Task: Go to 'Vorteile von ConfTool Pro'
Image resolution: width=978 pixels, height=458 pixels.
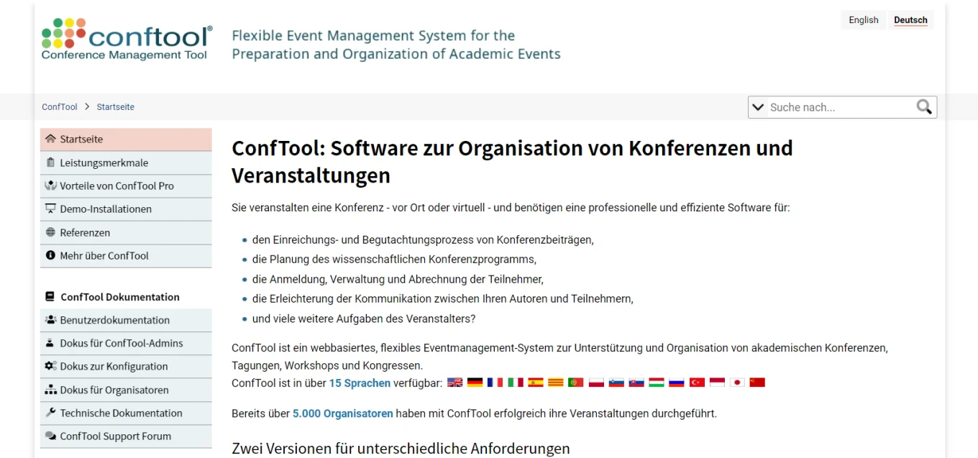Action: click(x=126, y=186)
